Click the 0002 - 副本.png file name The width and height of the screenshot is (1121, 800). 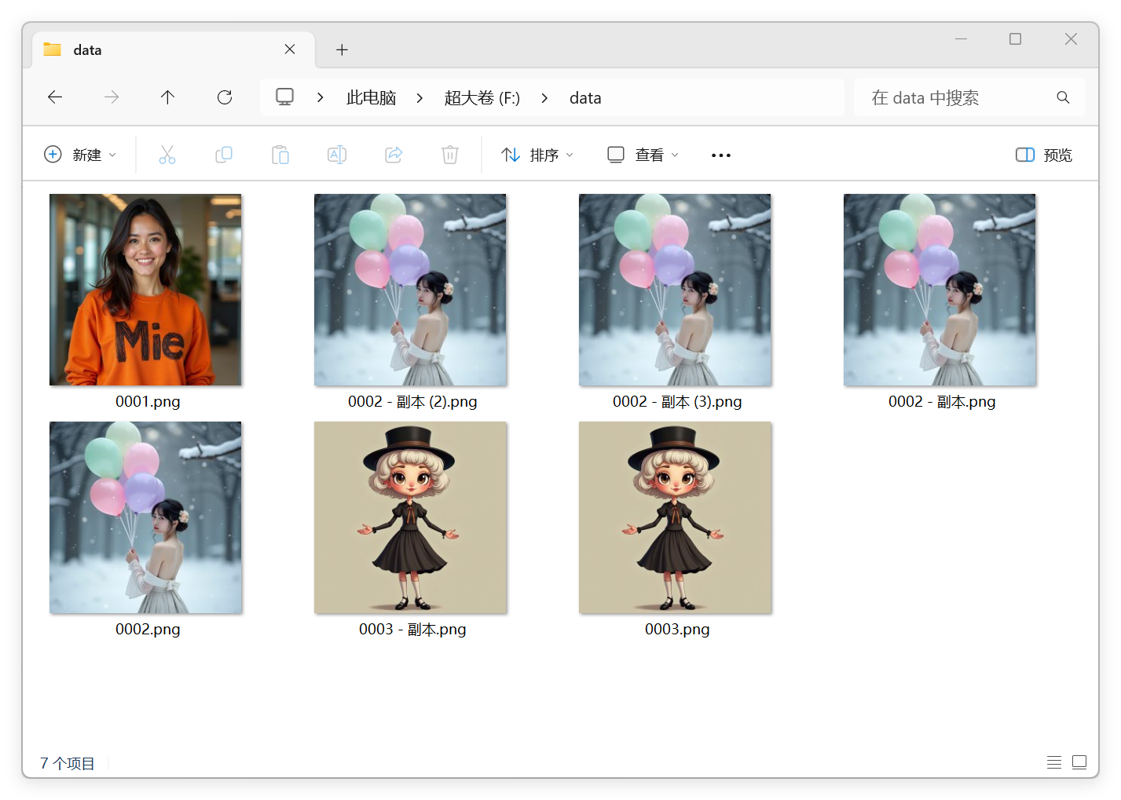point(942,401)
